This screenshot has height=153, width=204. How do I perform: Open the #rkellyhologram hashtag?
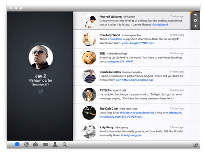click(131, 135)
